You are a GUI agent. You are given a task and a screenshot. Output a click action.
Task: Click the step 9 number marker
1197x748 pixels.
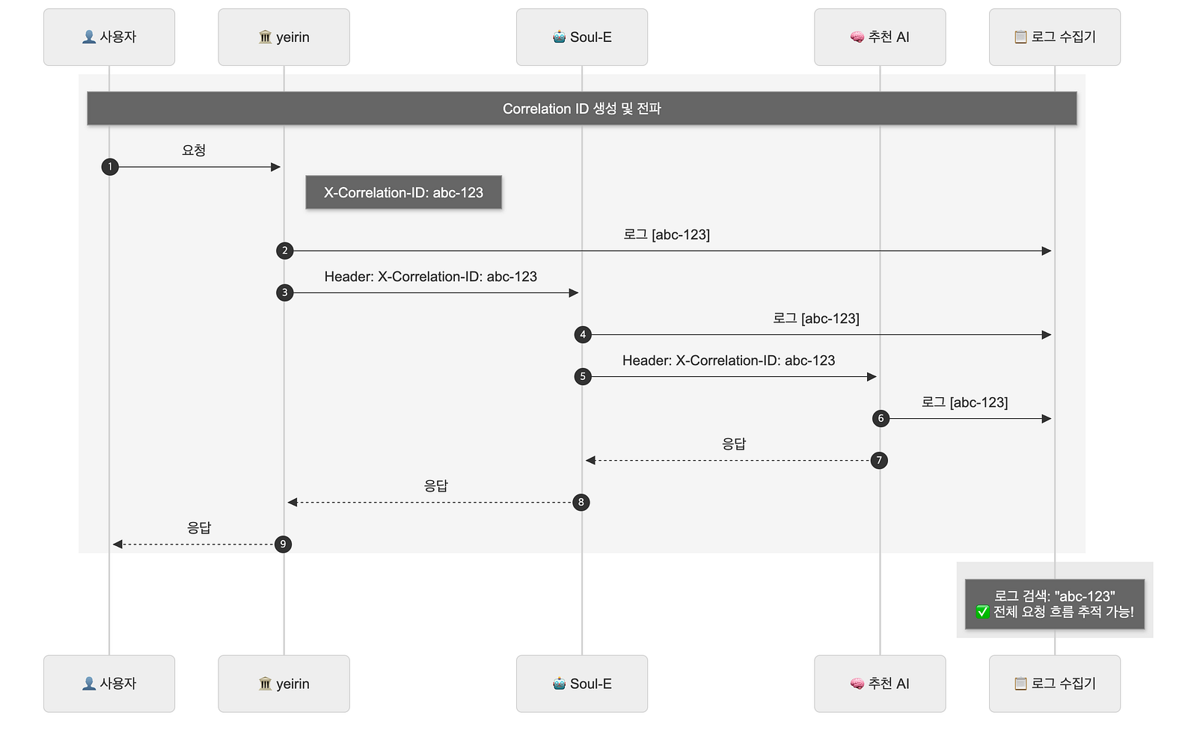283,544
